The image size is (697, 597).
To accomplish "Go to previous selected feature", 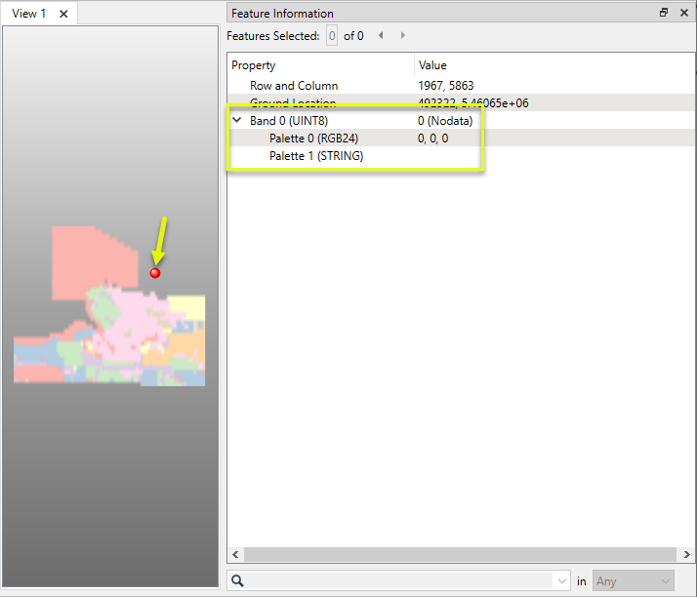I will (381, 36).
